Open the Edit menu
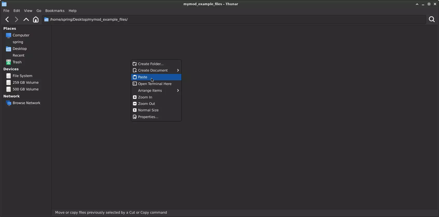 [x=17, y=11]
